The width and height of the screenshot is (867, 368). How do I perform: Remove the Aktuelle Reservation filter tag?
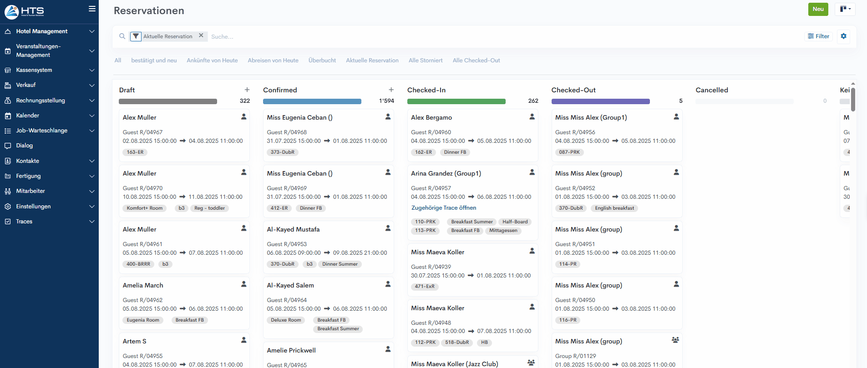point(201,35)
